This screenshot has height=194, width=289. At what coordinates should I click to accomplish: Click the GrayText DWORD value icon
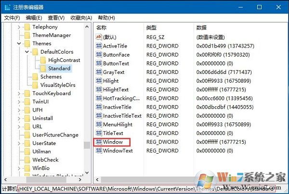[x=99, y=72]
